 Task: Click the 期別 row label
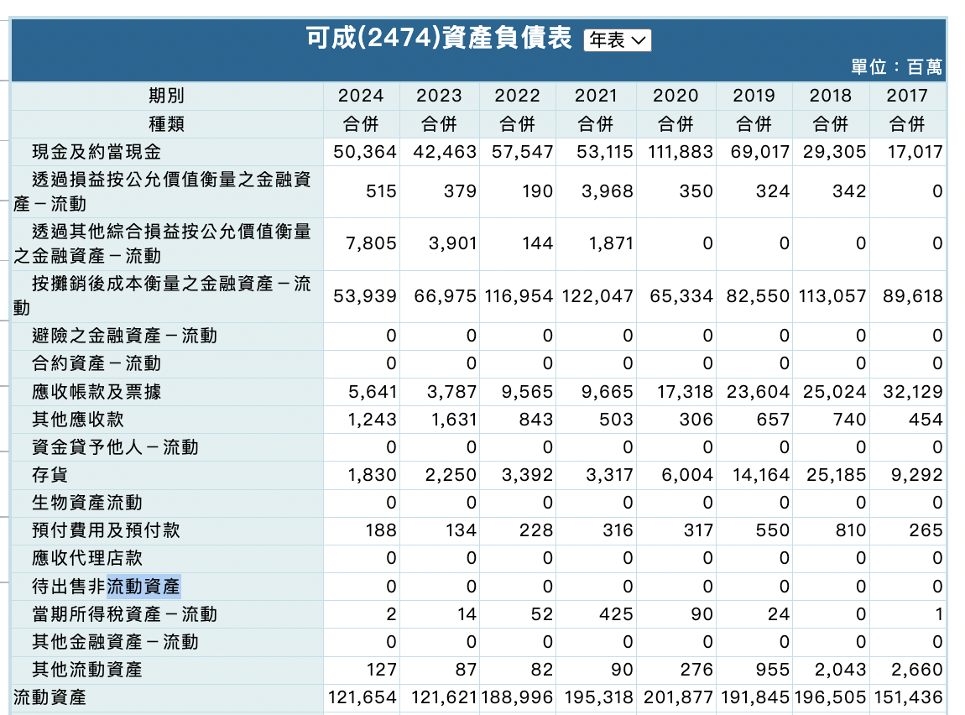[166, 96]
